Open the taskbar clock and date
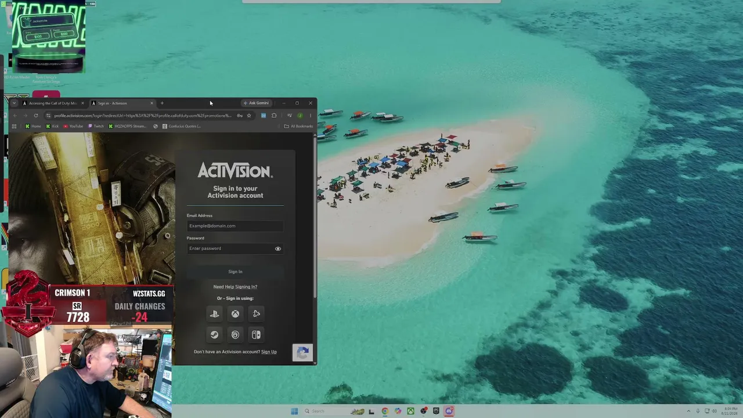The width and height of the screenshot is (743, 418). pyautogui.click(x=730, y=411)
